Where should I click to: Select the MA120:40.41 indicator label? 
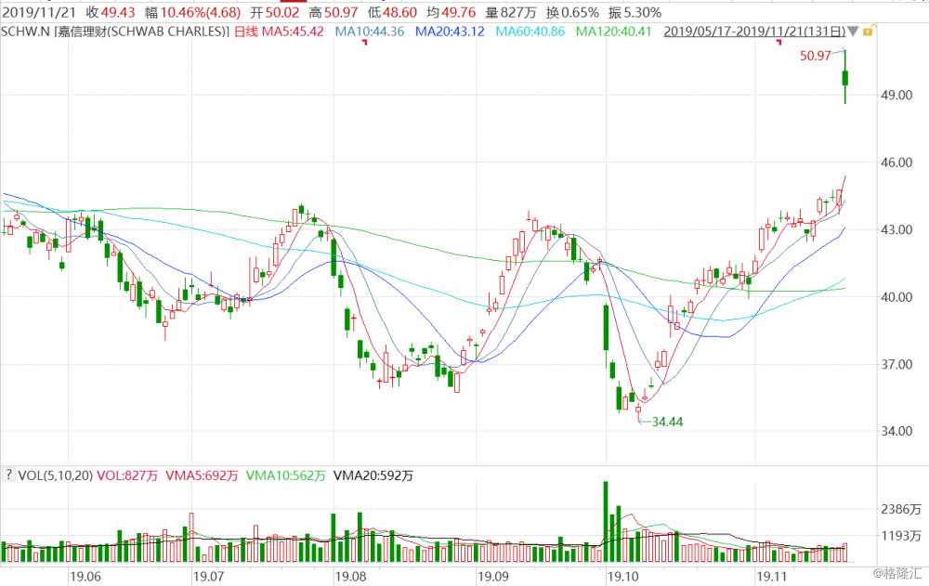613,32
